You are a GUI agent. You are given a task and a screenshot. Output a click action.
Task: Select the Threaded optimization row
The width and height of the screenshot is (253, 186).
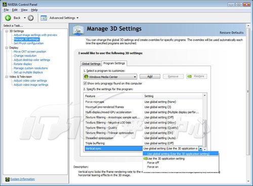[143, 138]
